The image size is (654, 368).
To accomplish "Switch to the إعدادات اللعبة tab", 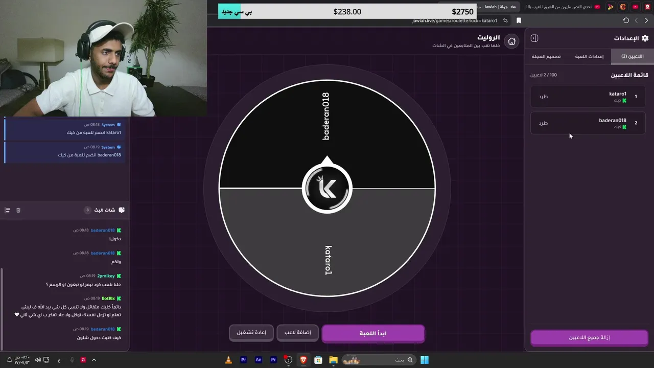I will (x=589, y=56).
